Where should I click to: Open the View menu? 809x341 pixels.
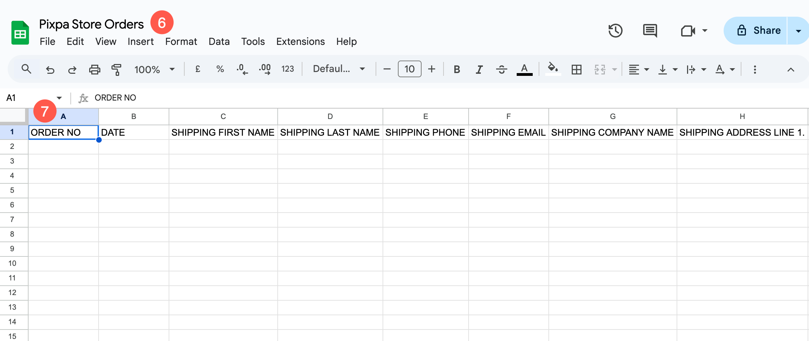coord(106,41)
